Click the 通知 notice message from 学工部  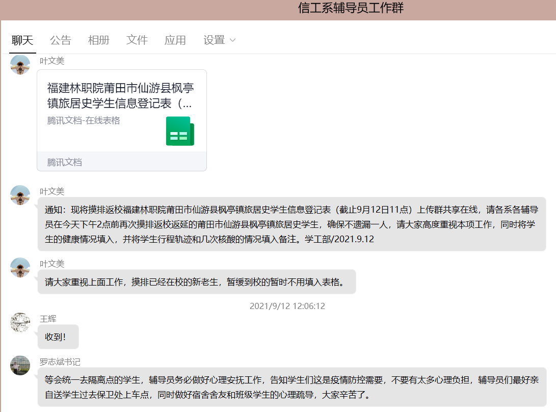pyautogui.click(x=292, y=224)
